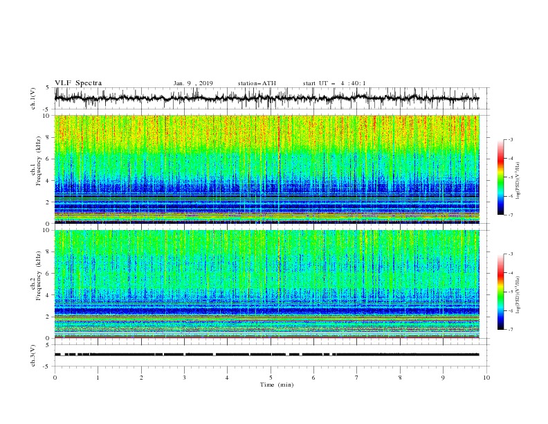This screenshot has width=548, height=424.
Task: Click the log(PSD) label beside the ch.2 colorbar
Action: pyautogui.click(x=518, y=294)
